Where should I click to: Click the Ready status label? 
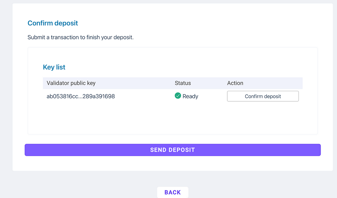pyautogui.click(x=190, y=96)
